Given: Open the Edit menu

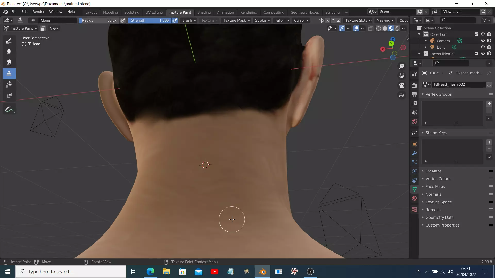Looking at the screenshot, I should point(24,12).
